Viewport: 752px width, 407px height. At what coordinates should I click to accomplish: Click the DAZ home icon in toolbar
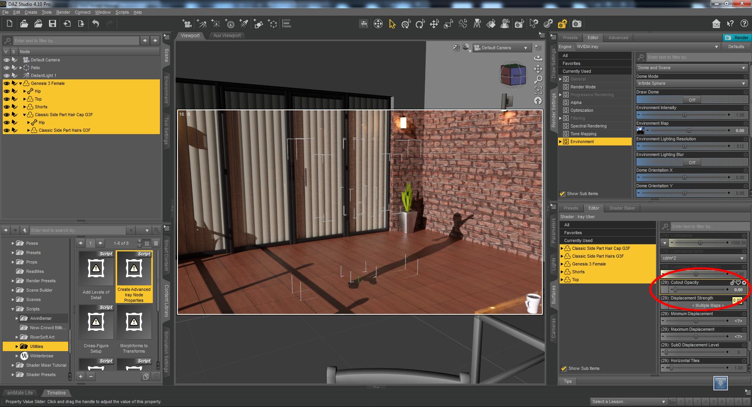tap(716, 24)
